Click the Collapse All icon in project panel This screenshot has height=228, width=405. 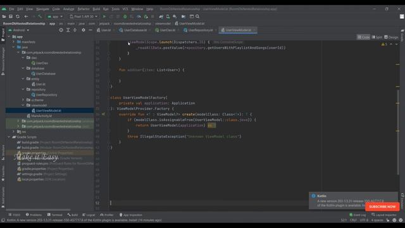[75, 30]
